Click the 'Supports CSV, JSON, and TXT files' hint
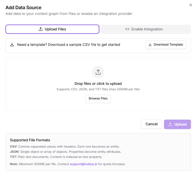The image size is (196, 176). 98,89
